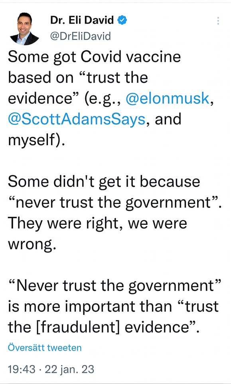Open the @DrEliDavid handle link

click(x=81, y=36)
